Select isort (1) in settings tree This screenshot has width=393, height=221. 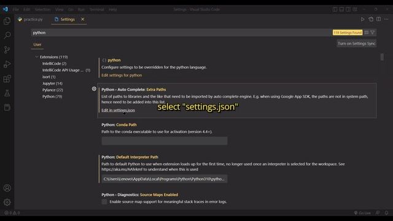[x=49, y=77]
